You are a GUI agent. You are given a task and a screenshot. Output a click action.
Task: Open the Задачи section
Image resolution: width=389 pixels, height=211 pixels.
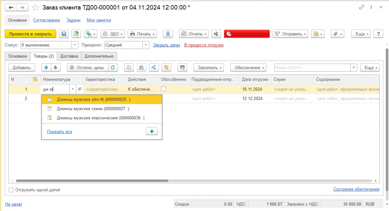tap(73, 20)
